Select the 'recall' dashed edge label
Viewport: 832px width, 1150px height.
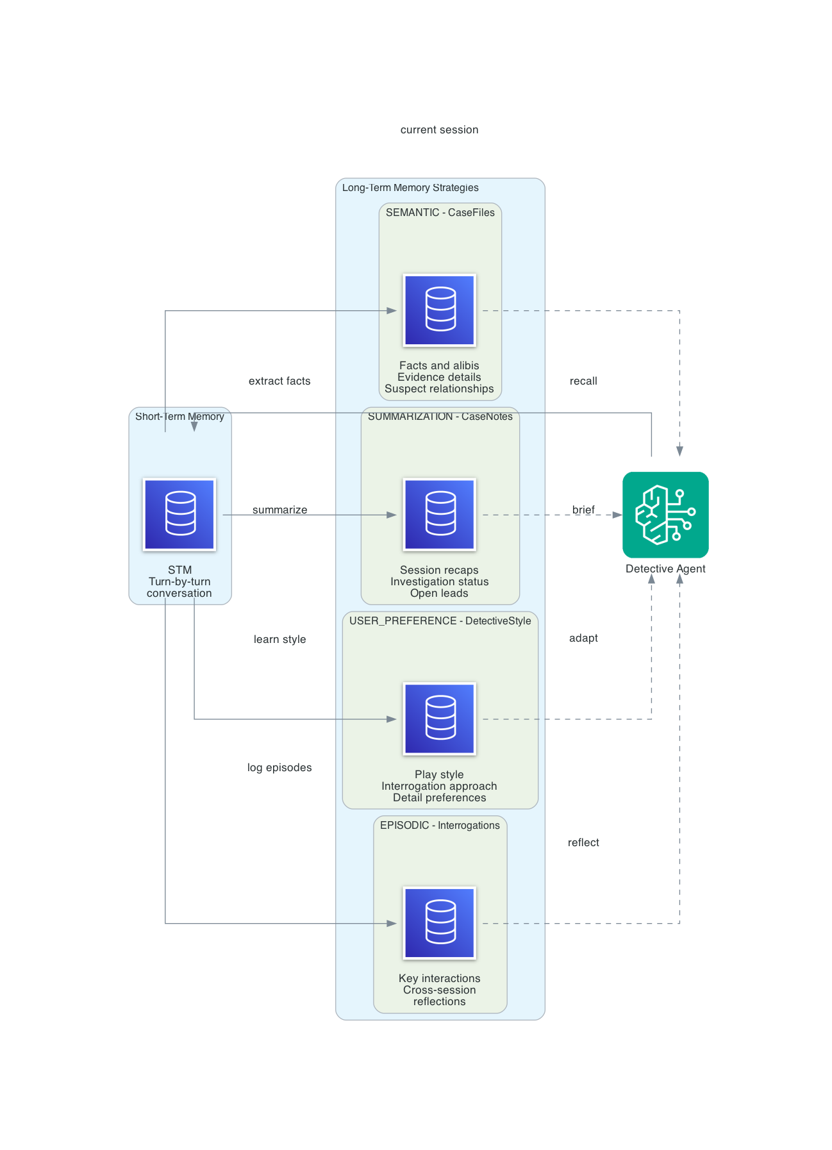click(x=583, y=381)
